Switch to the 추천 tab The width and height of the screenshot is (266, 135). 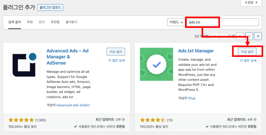pyautogui.click(x=30, y=22)
